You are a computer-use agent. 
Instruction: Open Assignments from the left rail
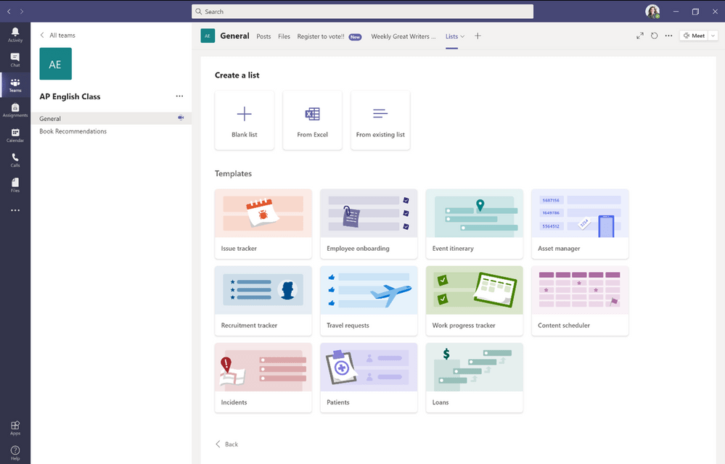tap(15, 109)
